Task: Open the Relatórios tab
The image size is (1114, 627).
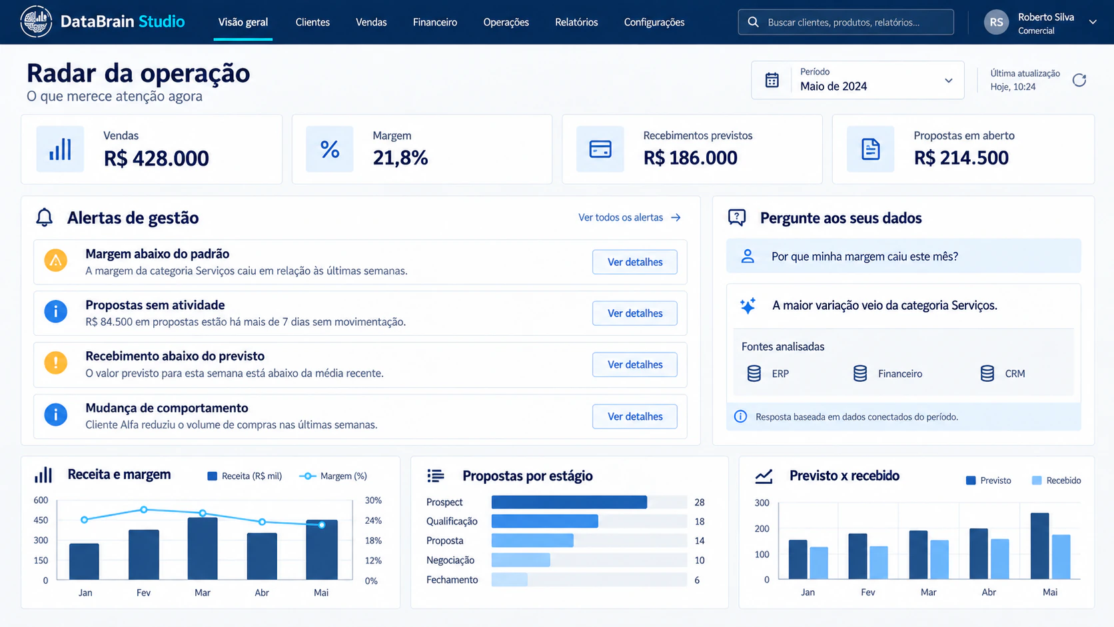Action: click(576, 22)
